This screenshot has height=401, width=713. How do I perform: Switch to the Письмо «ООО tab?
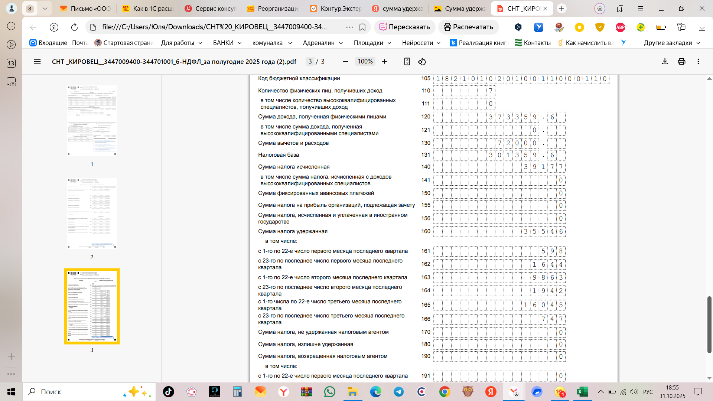pos(86,9)
